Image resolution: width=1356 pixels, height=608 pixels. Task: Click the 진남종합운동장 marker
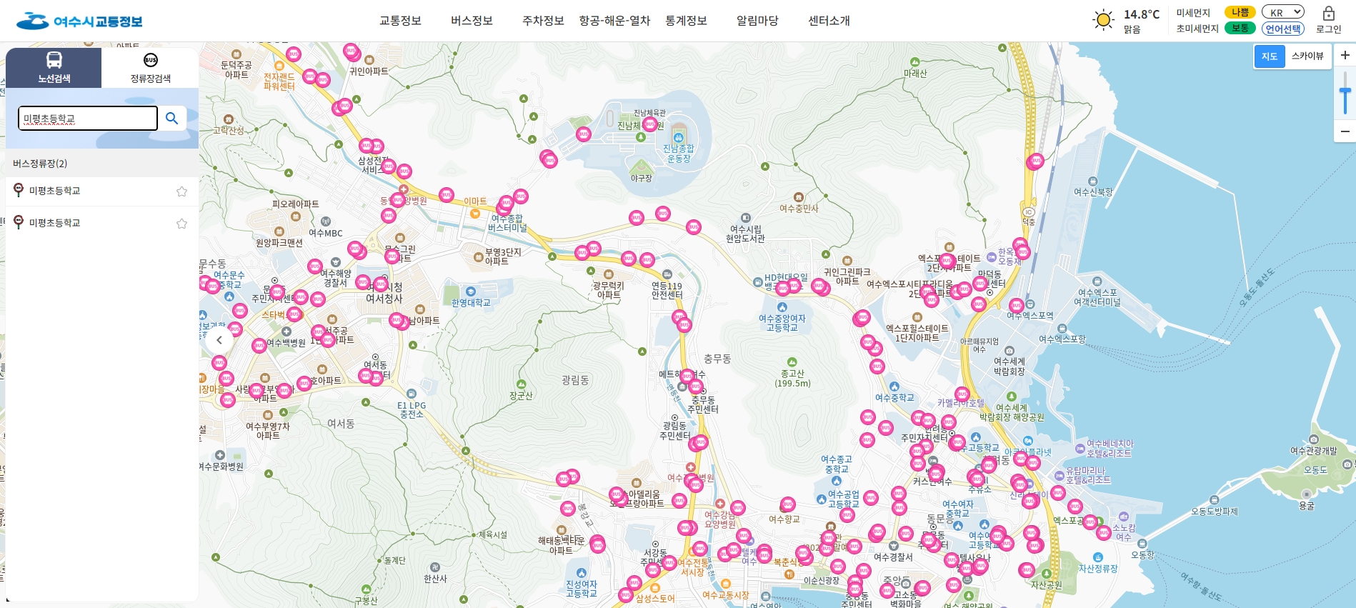coord(679,137)
